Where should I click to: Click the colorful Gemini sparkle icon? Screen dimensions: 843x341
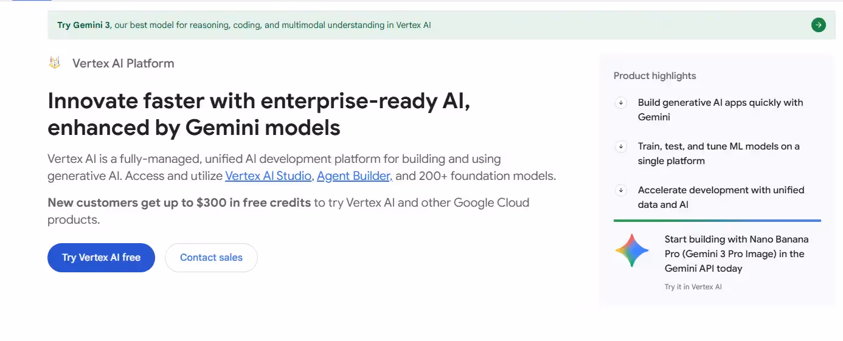coord(632,251)
